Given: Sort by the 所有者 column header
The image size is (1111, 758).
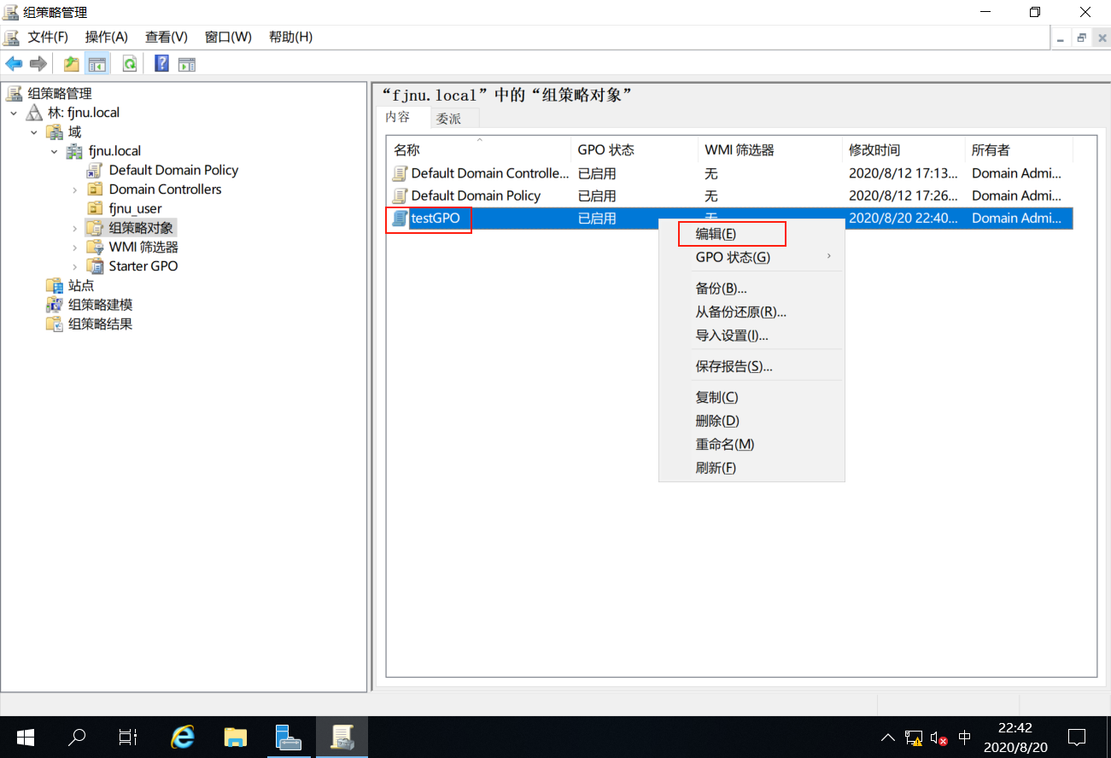Looking at the screenshot, I should (x=1019, y=149).
